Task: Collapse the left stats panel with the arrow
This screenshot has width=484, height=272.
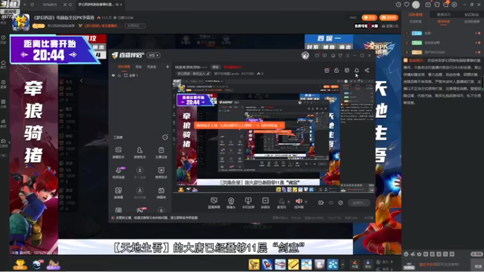Action: (82, 80)
